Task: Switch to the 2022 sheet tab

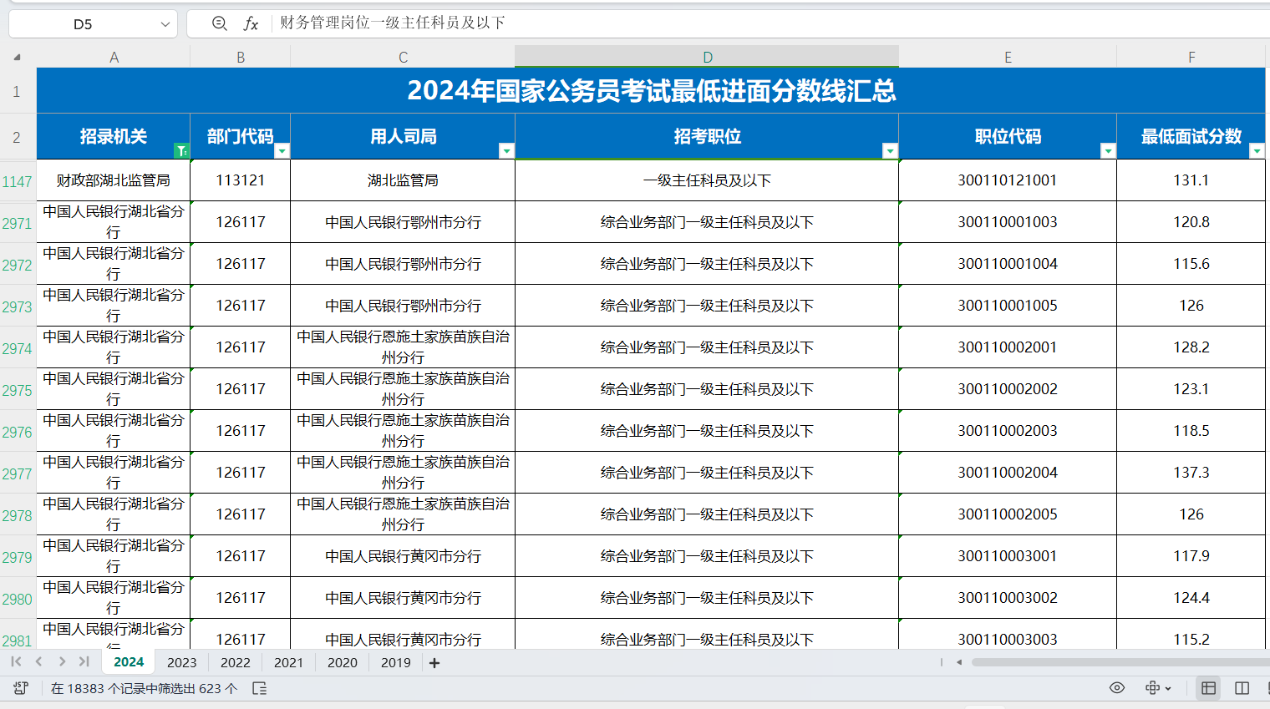Action: (x=236, y=662)
